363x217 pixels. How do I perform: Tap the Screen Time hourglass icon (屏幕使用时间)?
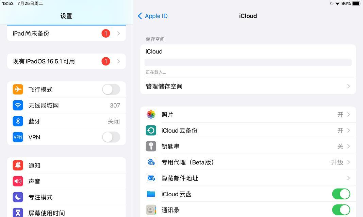pos(18,212)
